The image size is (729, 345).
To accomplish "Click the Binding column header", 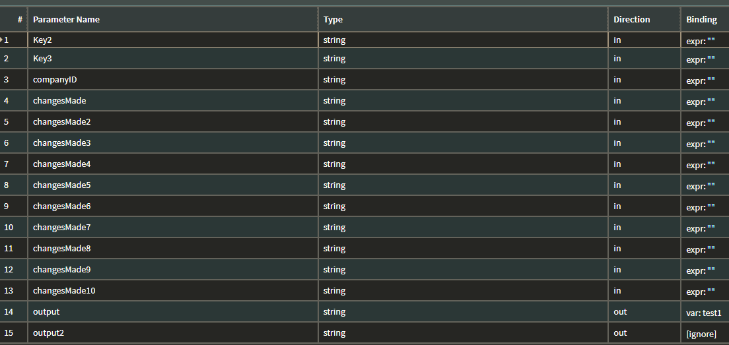I will [705, 20].
